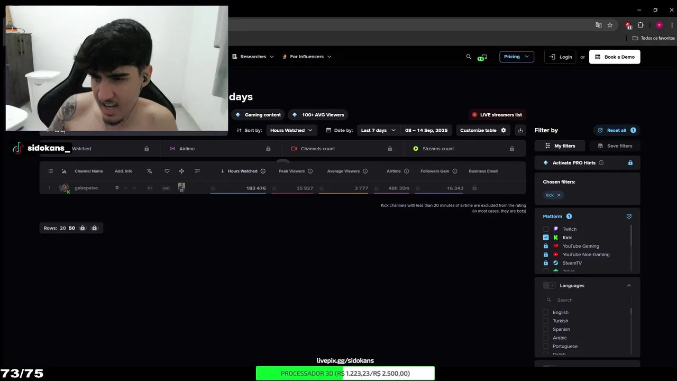This screenshot has height=381, width=677.
Task: Open the Pricing dropdown
Action: (x=517, y=57)
